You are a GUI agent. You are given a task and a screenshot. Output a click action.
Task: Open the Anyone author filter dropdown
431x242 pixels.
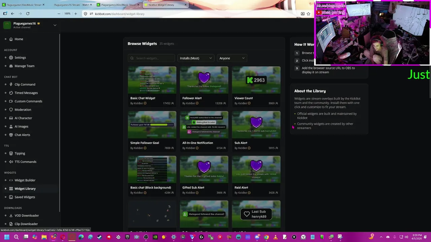(x=232, y=58)
